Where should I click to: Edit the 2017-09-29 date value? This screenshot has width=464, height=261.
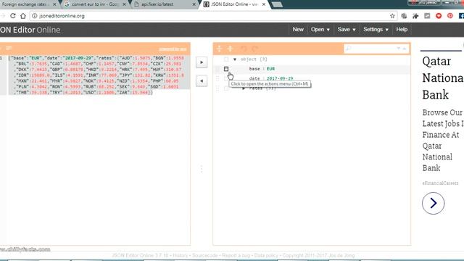(x=280, y=78)
